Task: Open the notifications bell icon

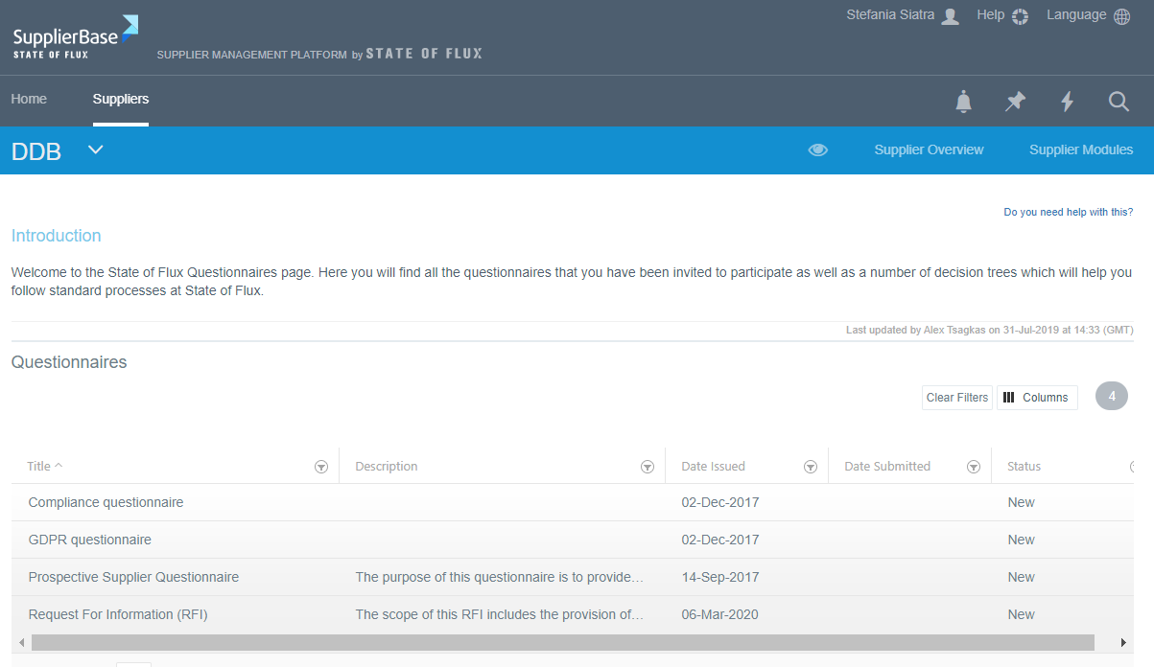Action: [964, 102]
